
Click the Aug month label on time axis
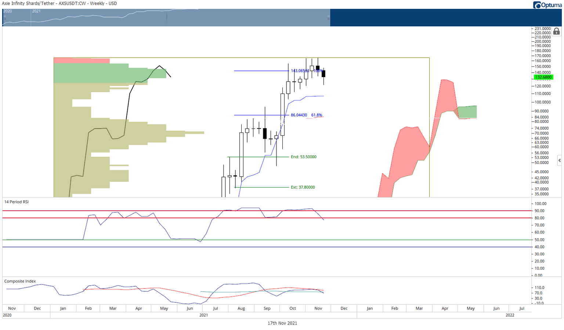241,308
